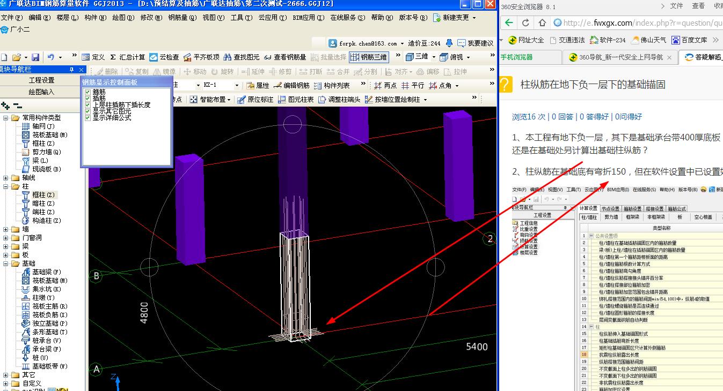Select 调整柱端头 adjust column end
The image size is (723, 391).
pos(339,100)
